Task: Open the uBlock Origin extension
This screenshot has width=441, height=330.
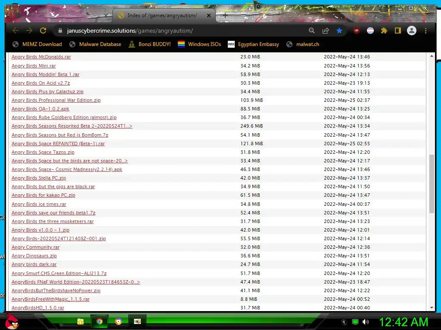Action: point(356,31)
